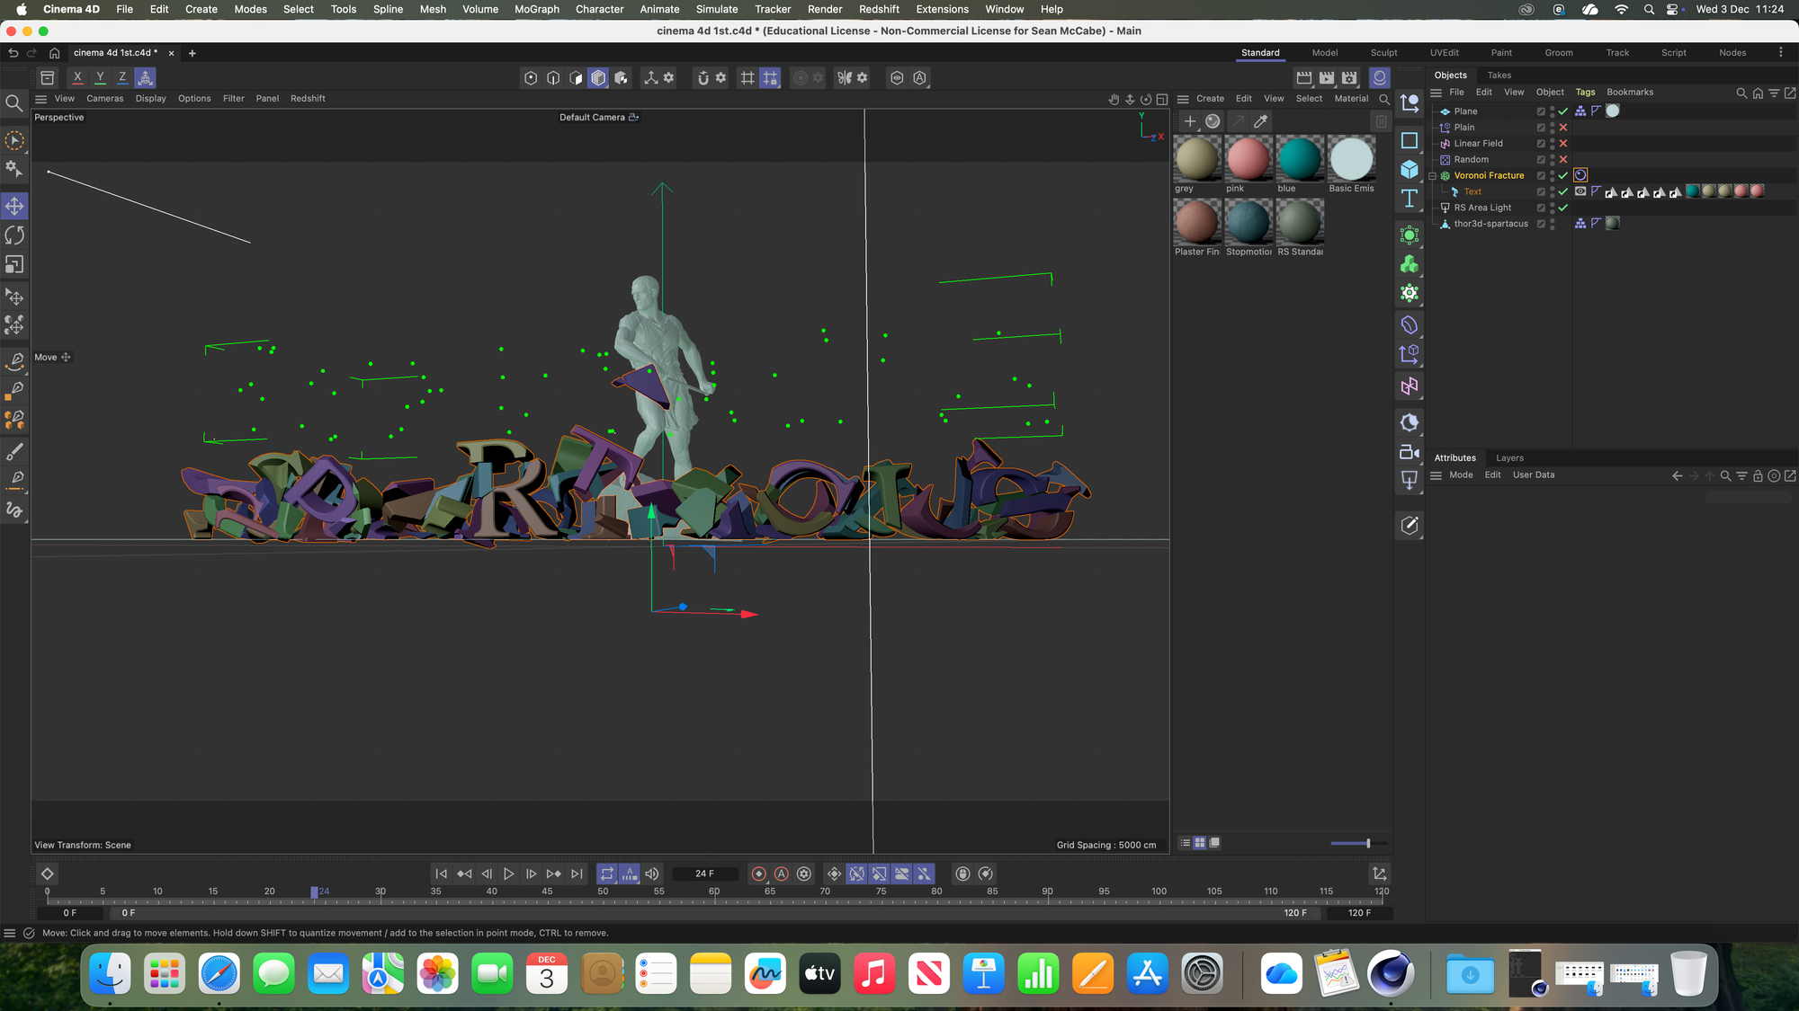Screen dimensions: 1799x1011
Task: Enable the Plain effector with red X
Action: point(1563,128)
